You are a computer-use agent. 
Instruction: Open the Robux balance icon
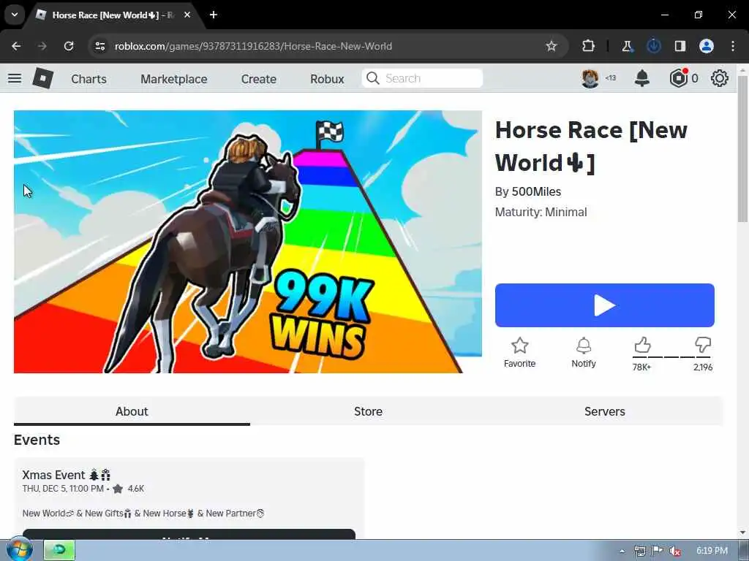point(678,78)
